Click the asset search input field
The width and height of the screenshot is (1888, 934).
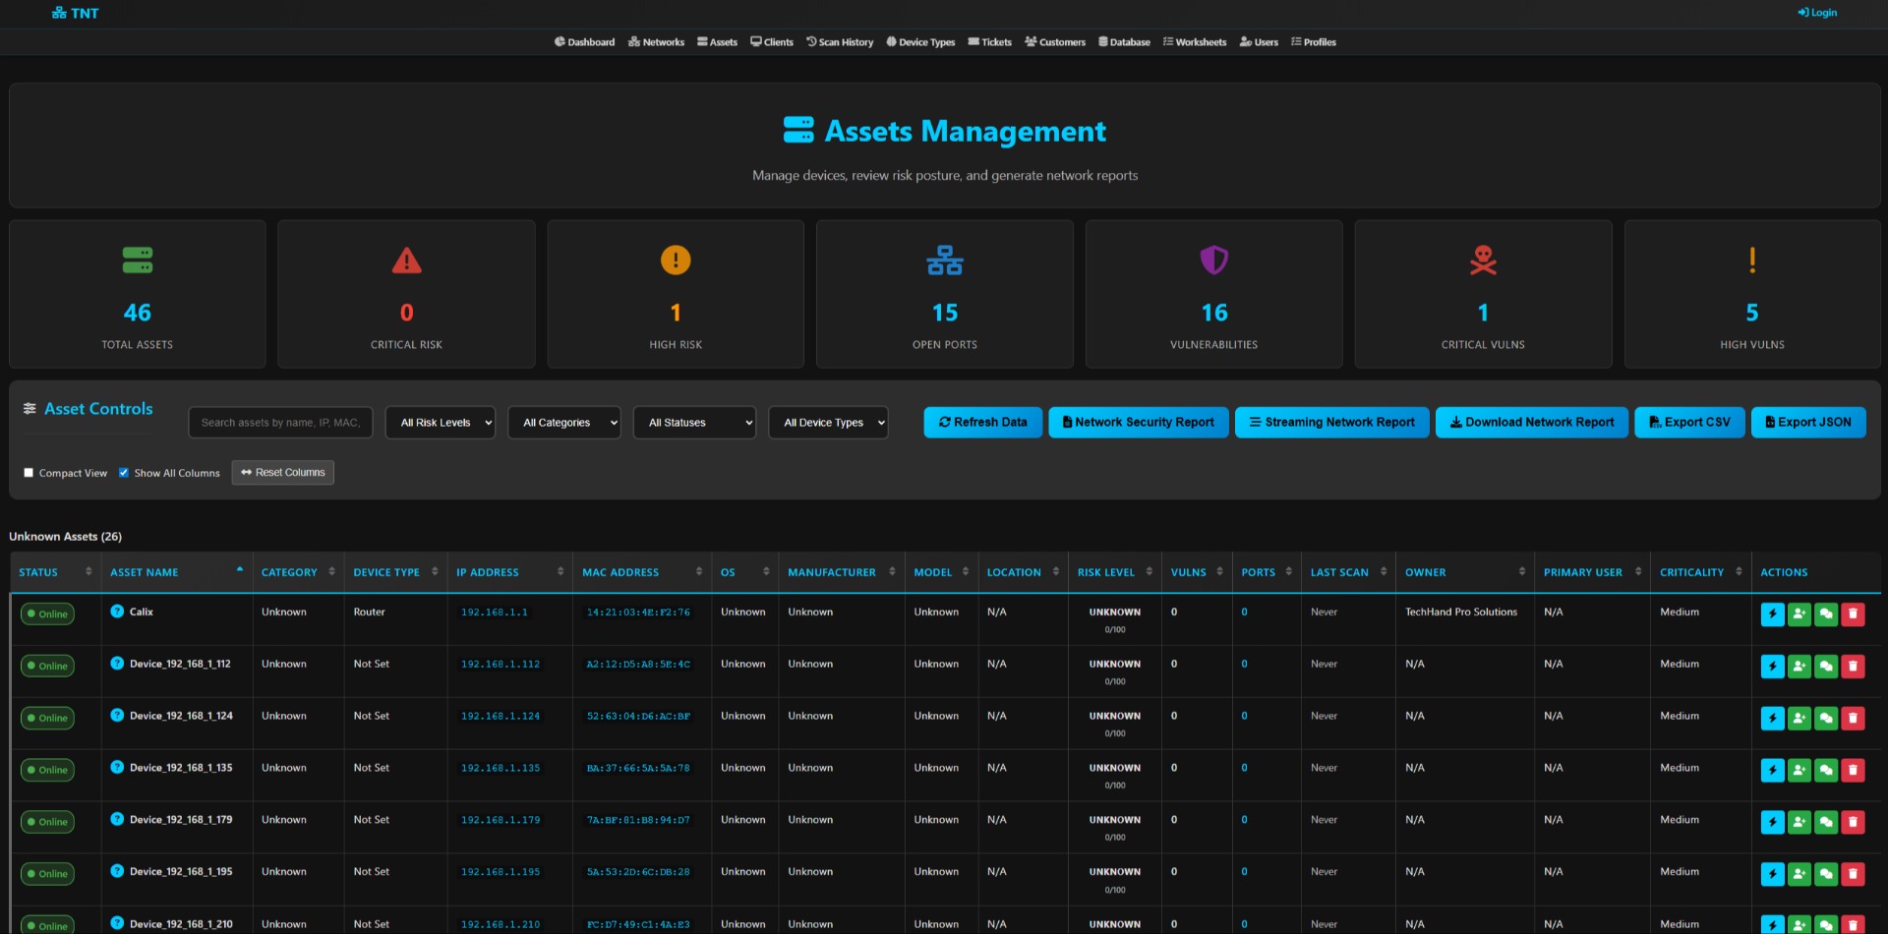280,422
